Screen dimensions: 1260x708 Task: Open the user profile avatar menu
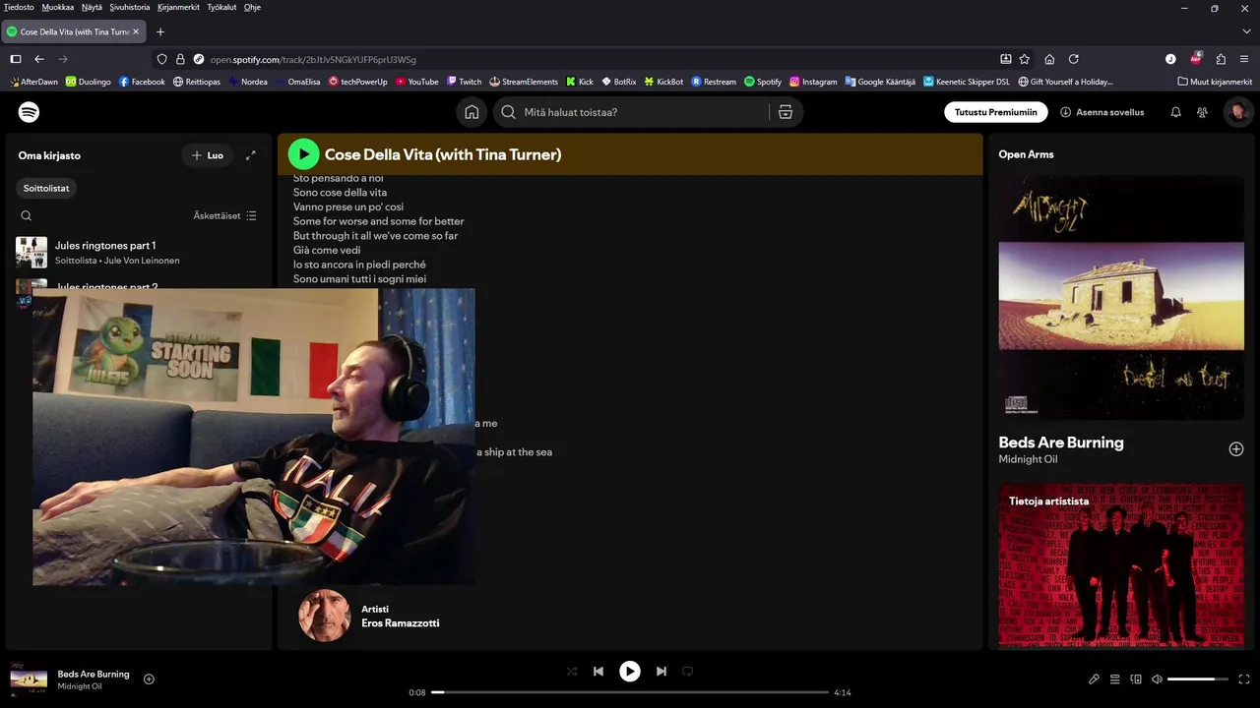[x=1237, y=112]
